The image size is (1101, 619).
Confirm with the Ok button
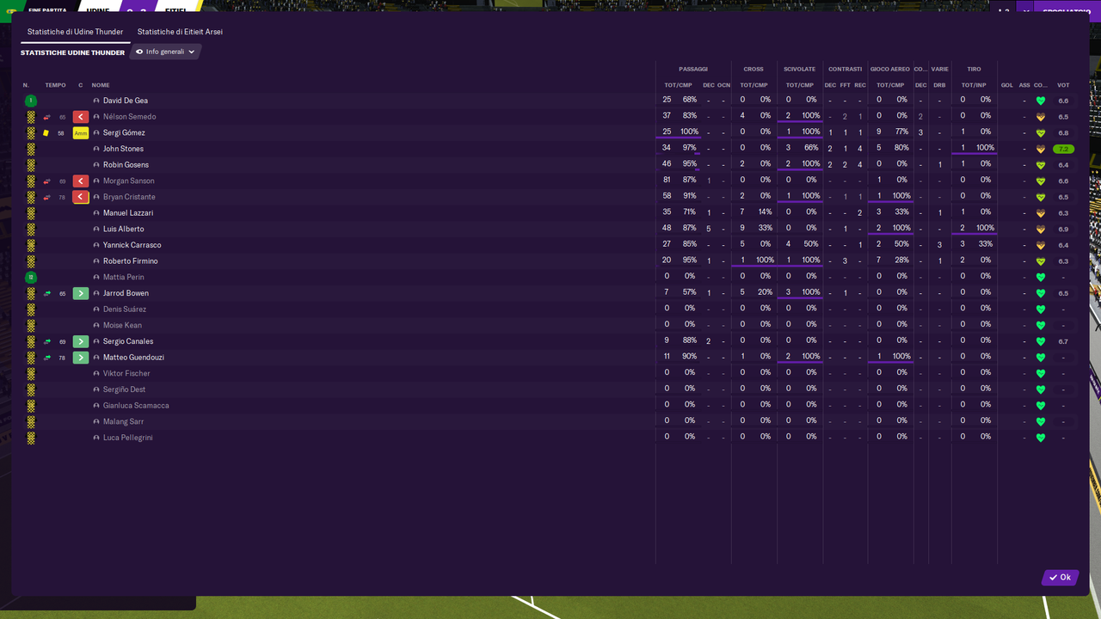(x=1060, y=578)
